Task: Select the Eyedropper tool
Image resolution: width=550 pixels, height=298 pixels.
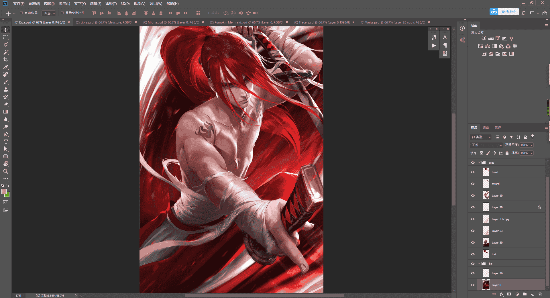Action: (x=6, y=67)
